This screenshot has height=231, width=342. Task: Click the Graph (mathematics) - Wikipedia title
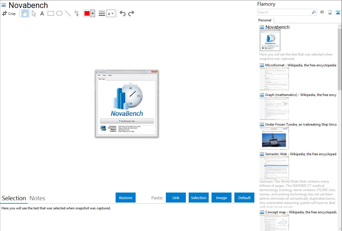301,95
